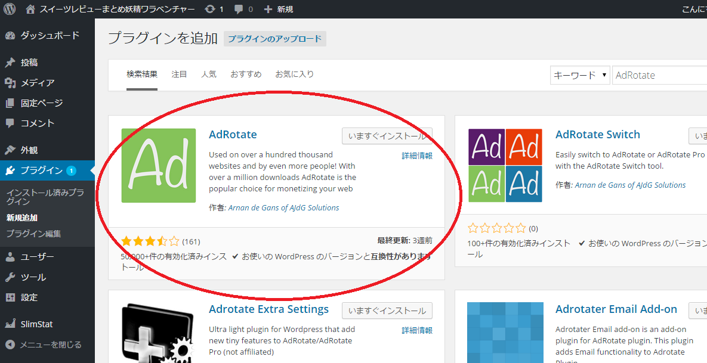Open 詳細情報 for Adrotate Extra Settings

tap(417, 331)
